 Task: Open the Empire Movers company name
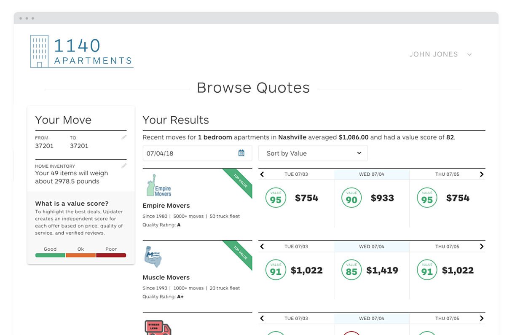(166, 206)
